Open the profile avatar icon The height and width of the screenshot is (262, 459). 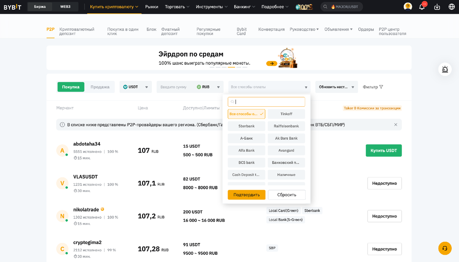(x=408, y=7)
